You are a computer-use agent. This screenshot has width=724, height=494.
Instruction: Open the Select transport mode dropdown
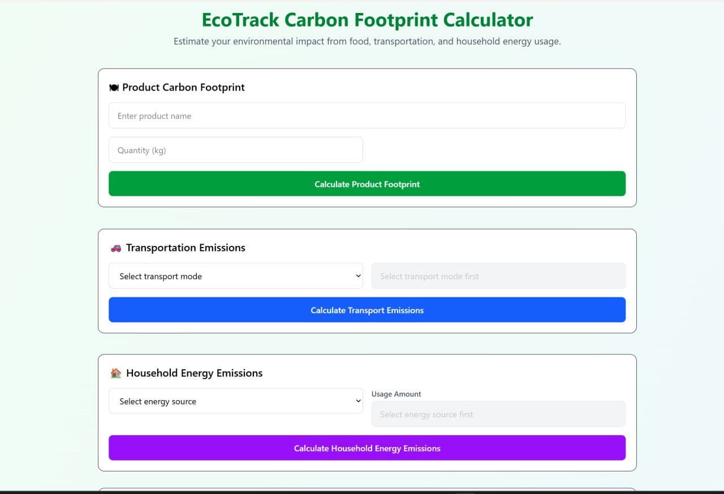(x=236, y=276)
